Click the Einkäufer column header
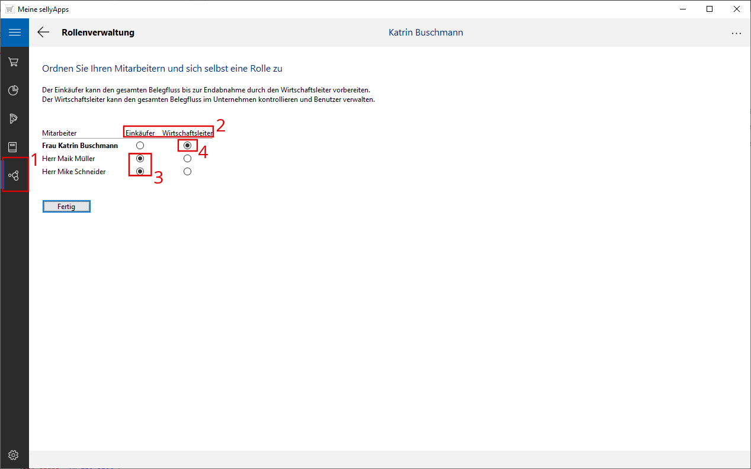 tap(140, 133)
